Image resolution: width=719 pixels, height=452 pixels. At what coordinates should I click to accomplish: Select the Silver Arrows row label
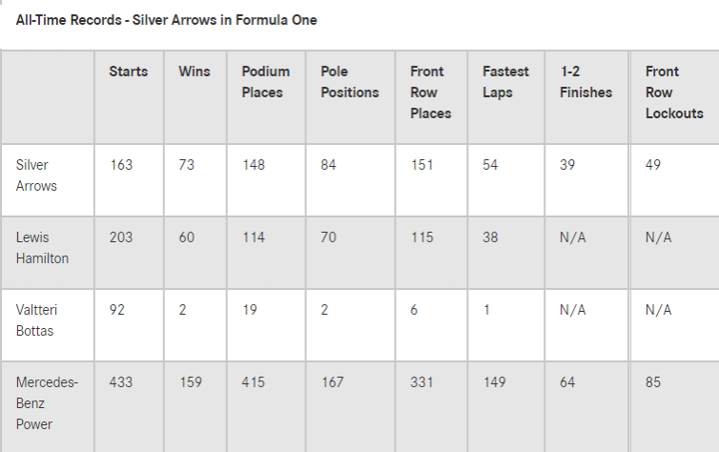(x=36, y=175)
